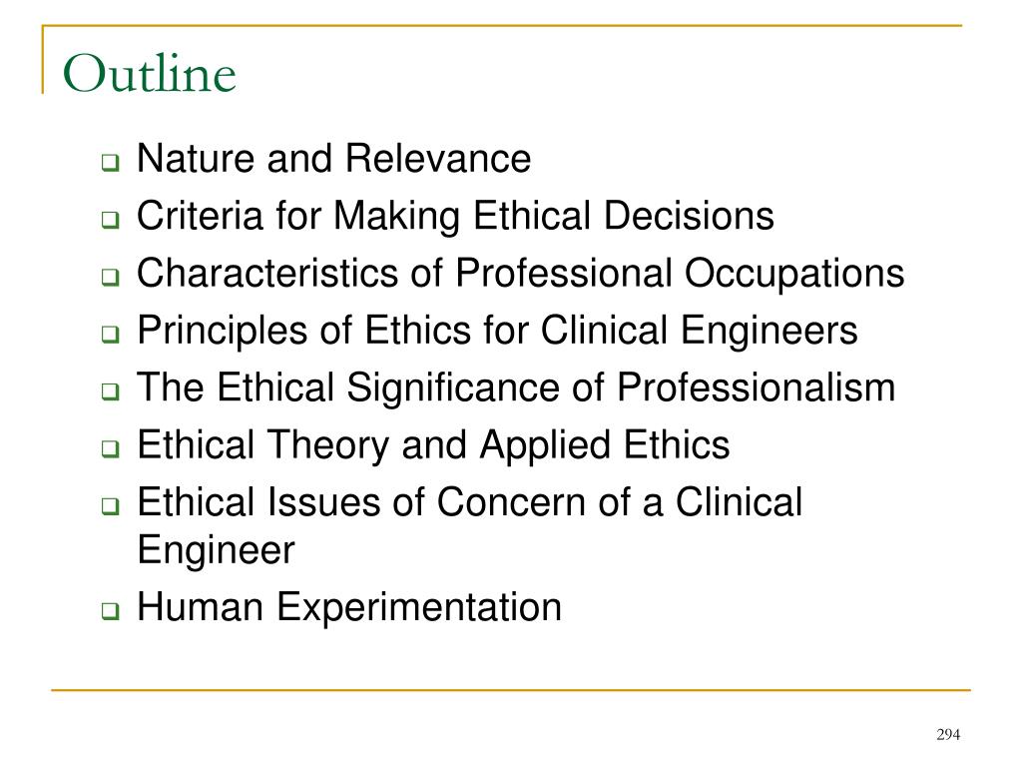This screenshot has width=1022, height=767.
Task: Click bullet before Characteristics of Professional Occupations
Action: pyautogui.click(x=111, y=277)
